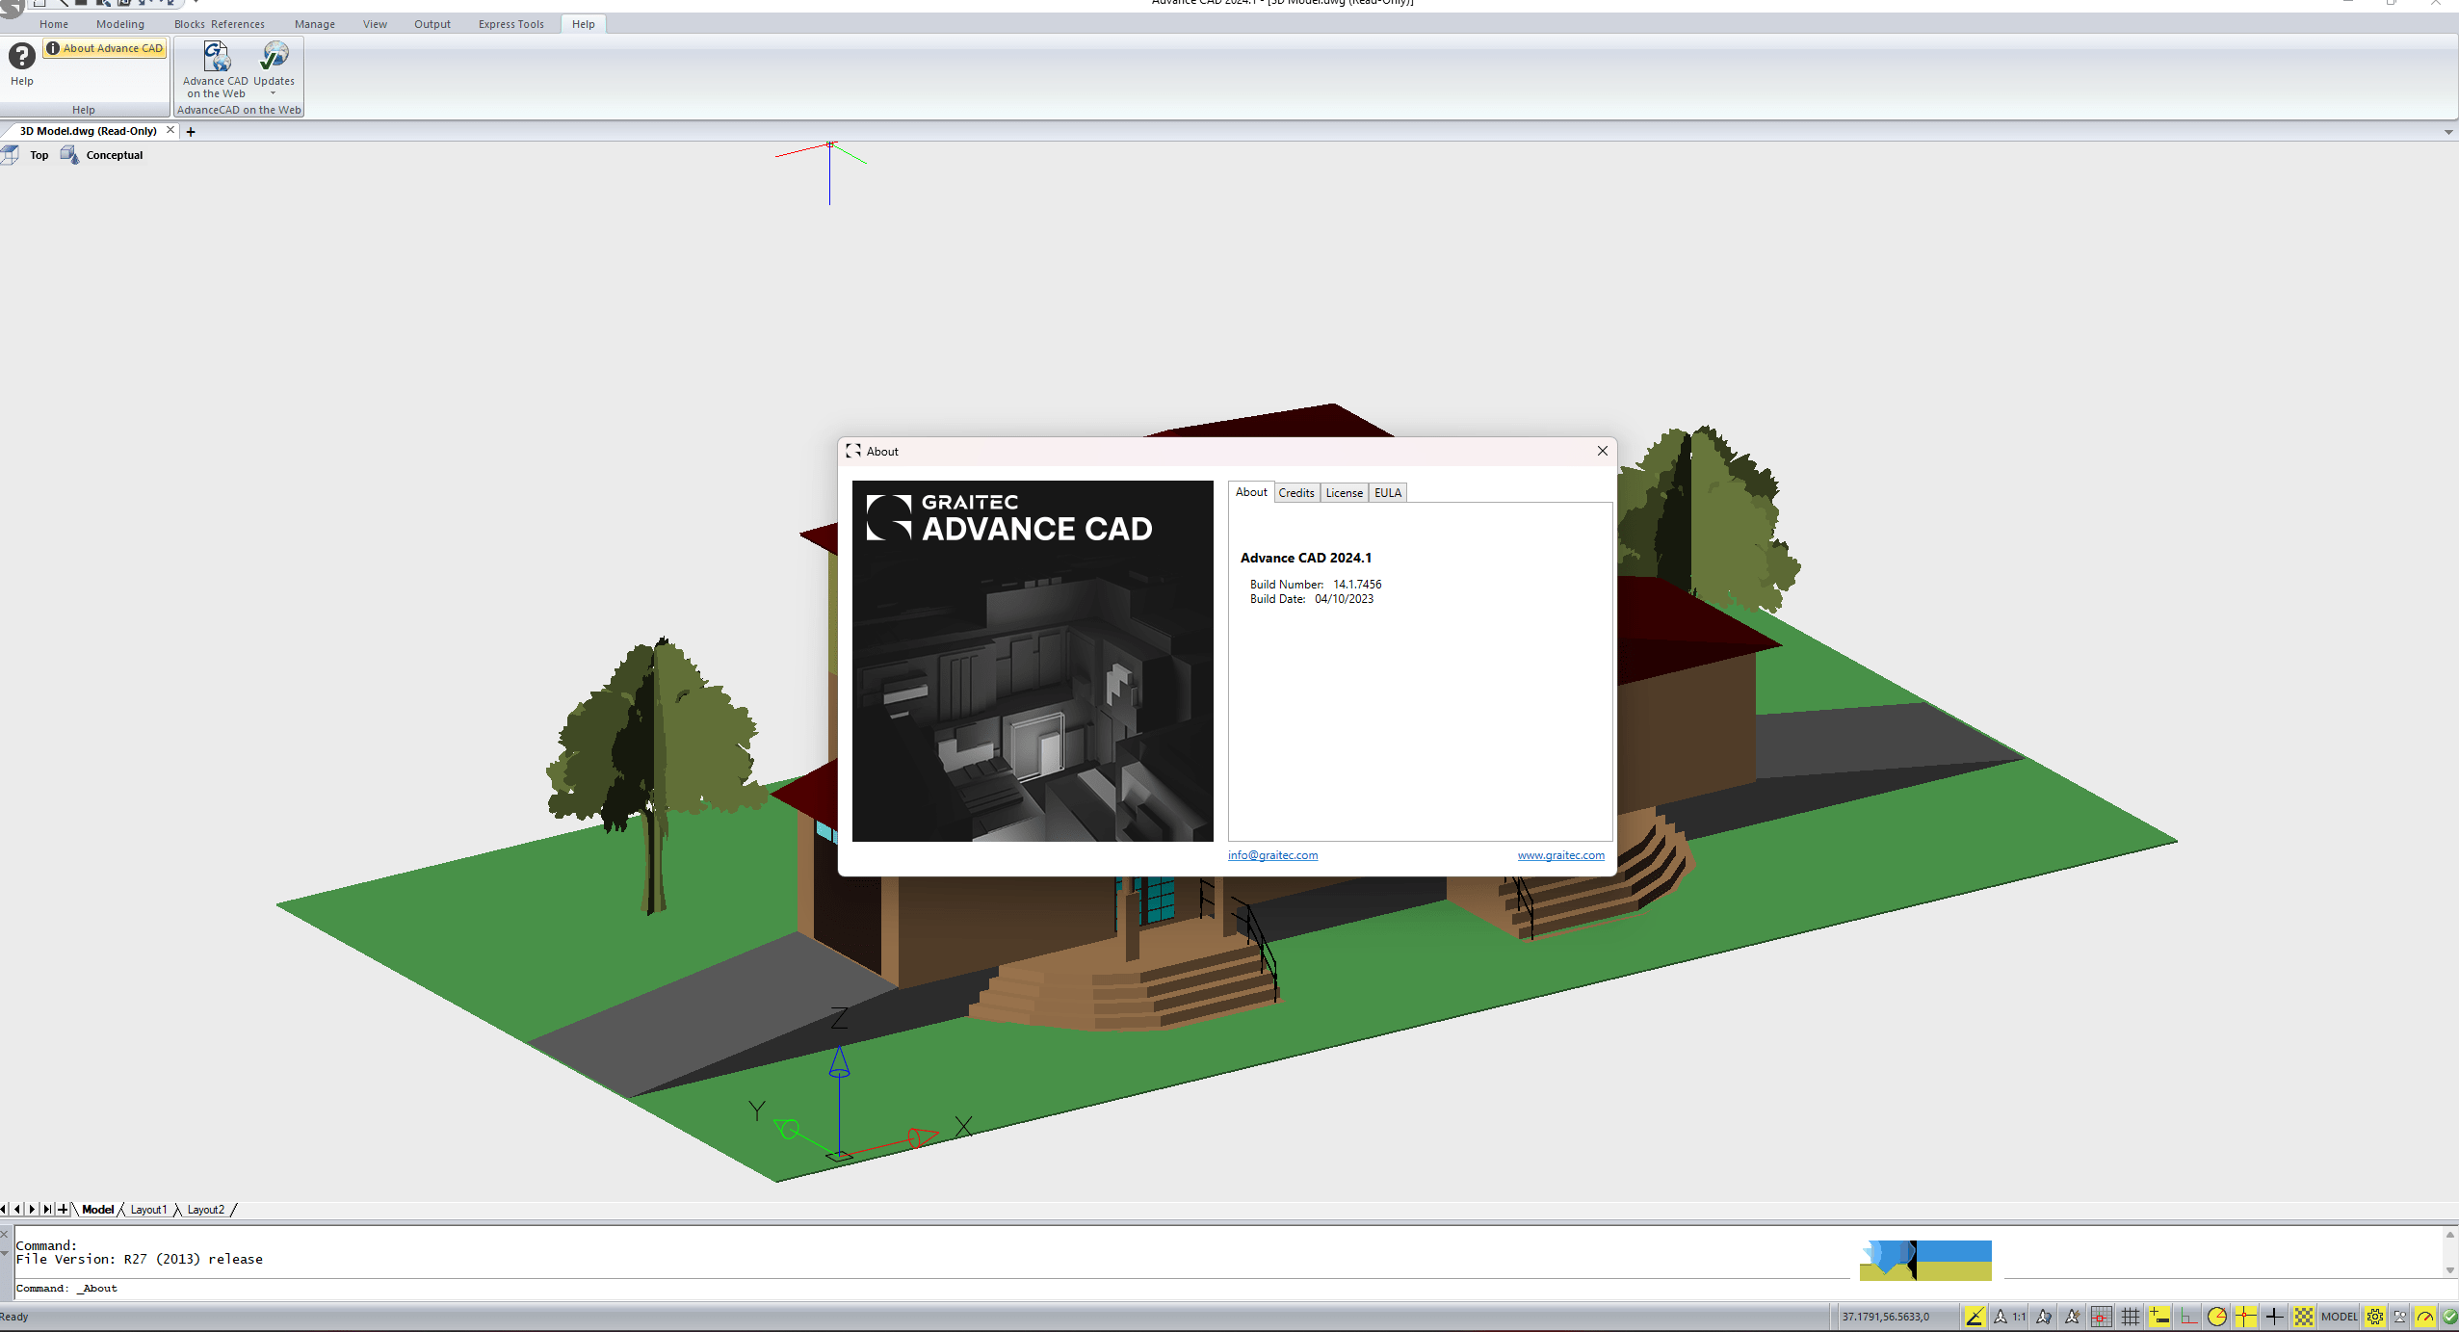Switch to the Layout1 tab
Image resolution: width=2459 pixels, height=1332 pixels.
point(148,1210)
